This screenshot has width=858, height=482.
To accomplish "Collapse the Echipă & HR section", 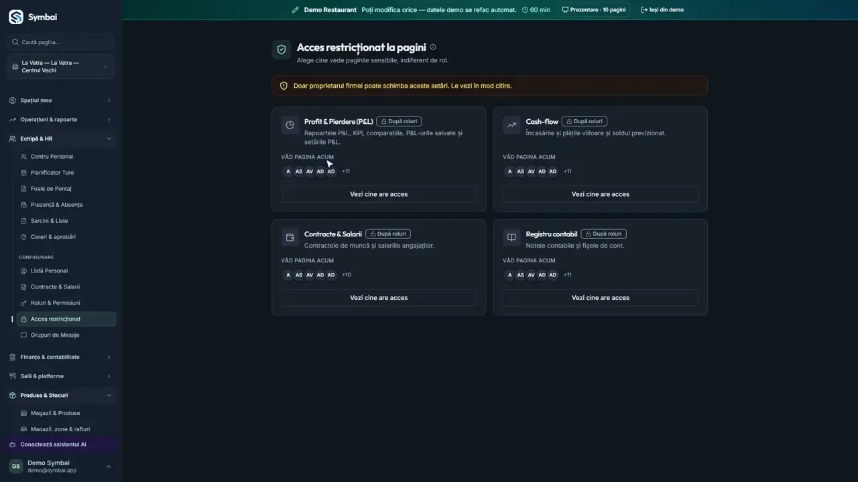I will tap(60, 139).
